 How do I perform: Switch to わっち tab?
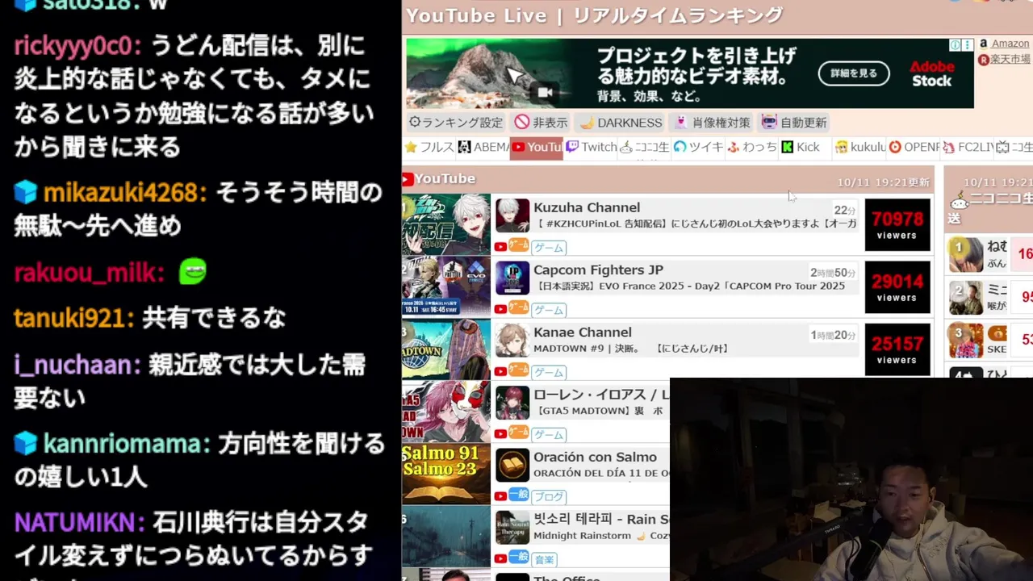[x=752, y=147]
